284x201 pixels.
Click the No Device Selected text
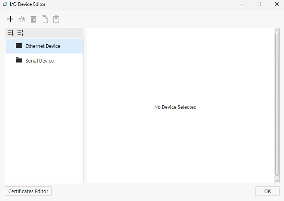click(175, 107)
